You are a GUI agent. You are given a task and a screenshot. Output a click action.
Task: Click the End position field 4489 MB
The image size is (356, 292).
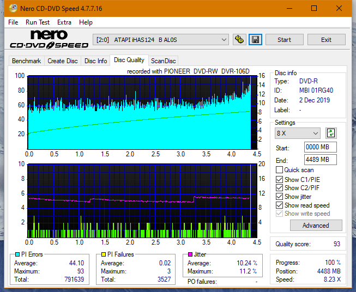(320, 160)
